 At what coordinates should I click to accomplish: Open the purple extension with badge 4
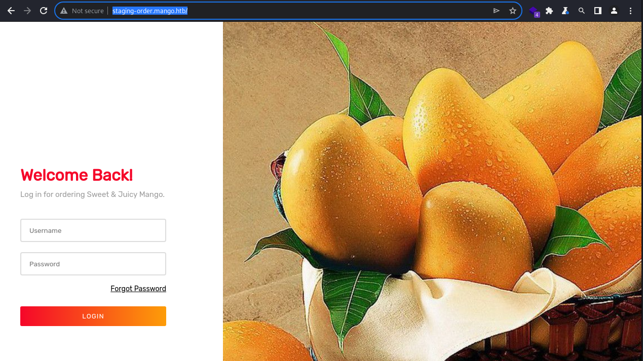coord(534,11)
